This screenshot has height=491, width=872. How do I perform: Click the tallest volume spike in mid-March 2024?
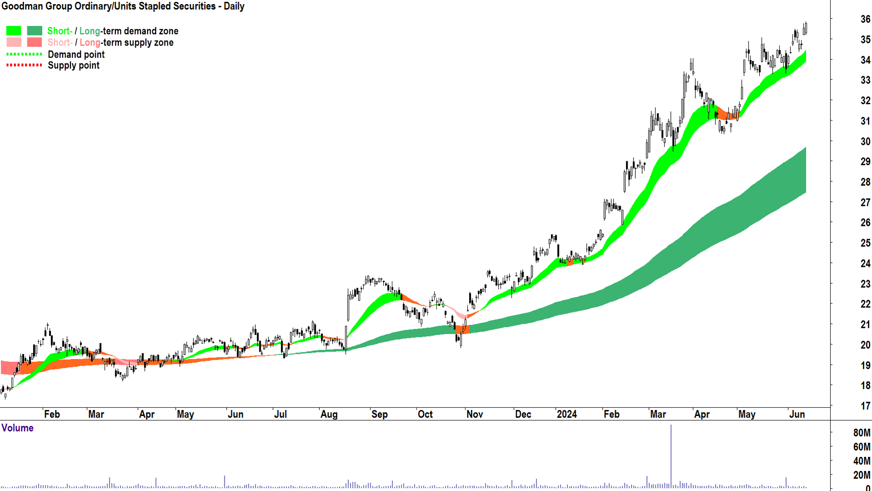(x=671, y=456)
